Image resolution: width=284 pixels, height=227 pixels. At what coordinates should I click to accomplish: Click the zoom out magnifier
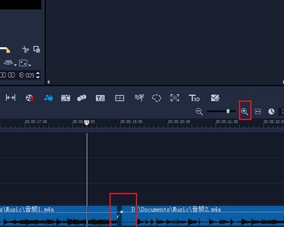[199, 112]
